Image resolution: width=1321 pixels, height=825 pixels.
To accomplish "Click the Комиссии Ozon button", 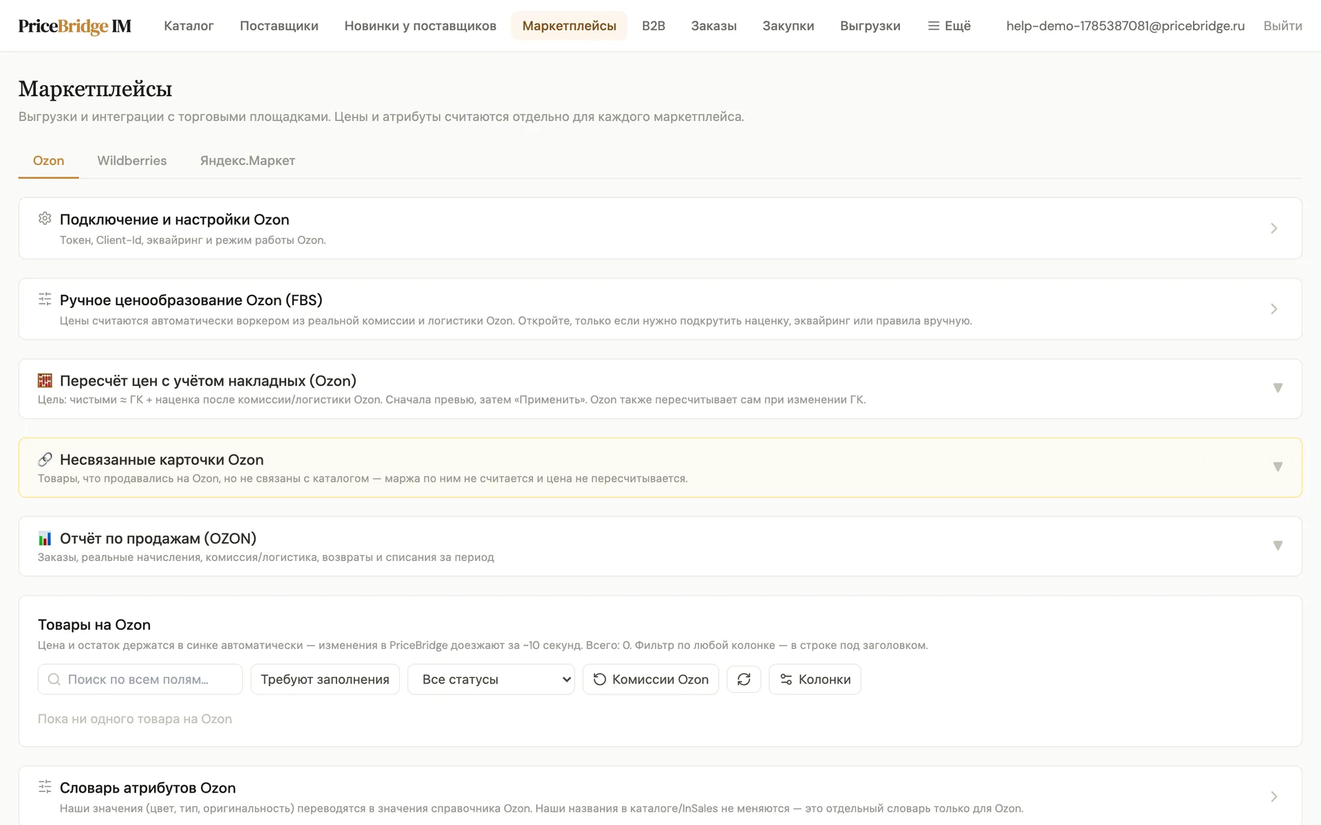I will click(651, 679).
